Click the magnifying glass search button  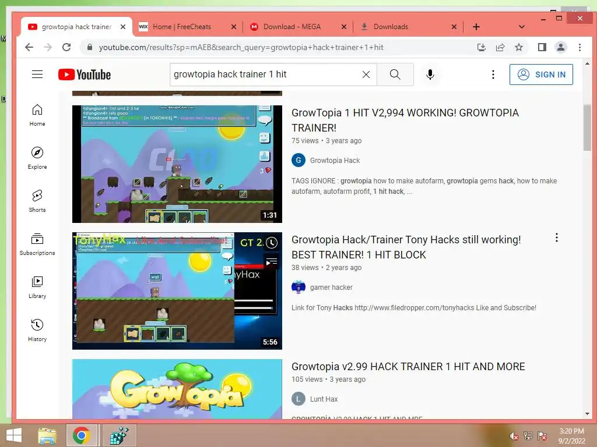[395, 74]
